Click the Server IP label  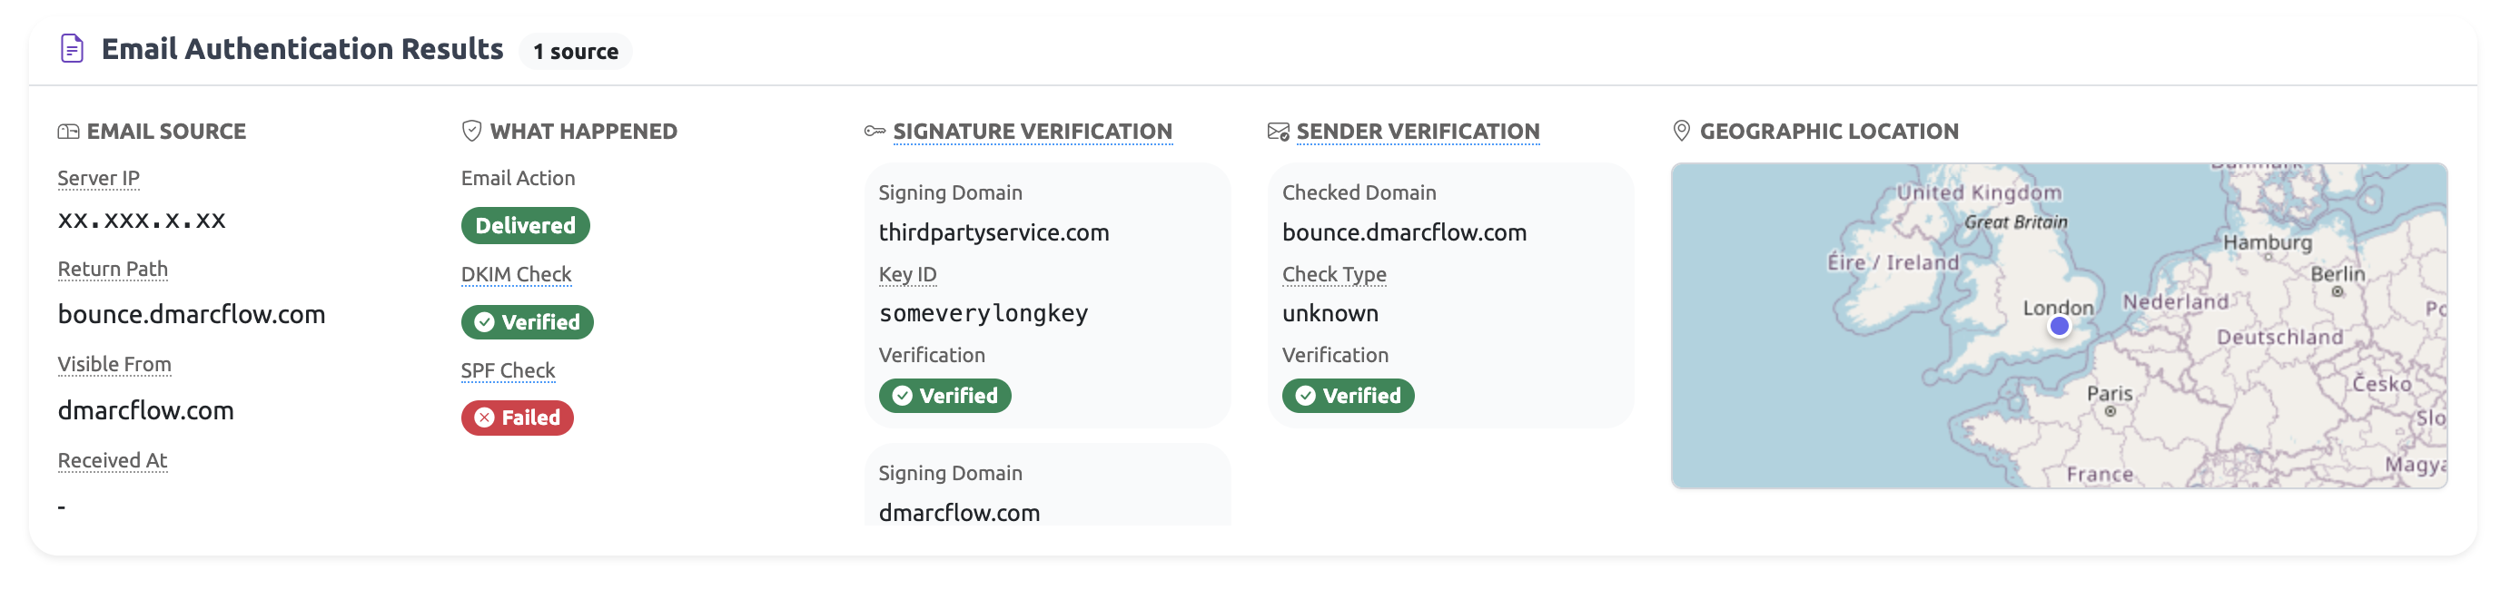[98, 179]
